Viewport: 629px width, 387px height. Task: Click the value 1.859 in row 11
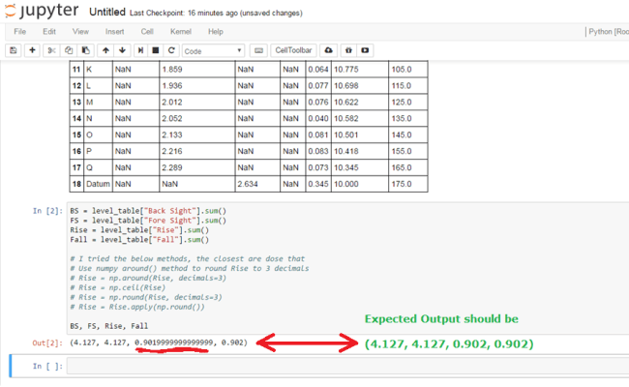coord(172,70)
